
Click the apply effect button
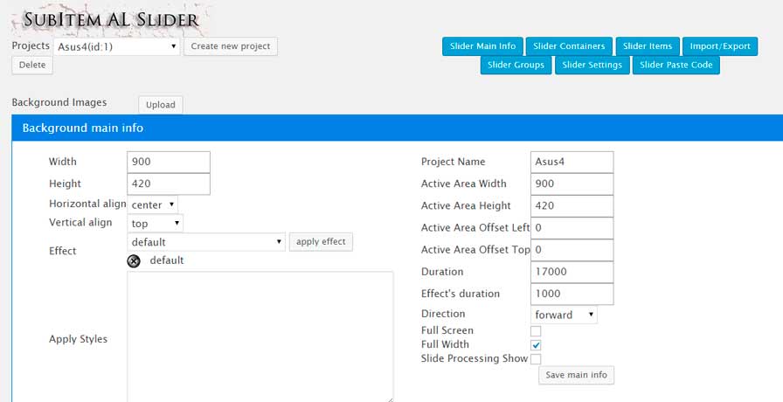click(321, 242)
